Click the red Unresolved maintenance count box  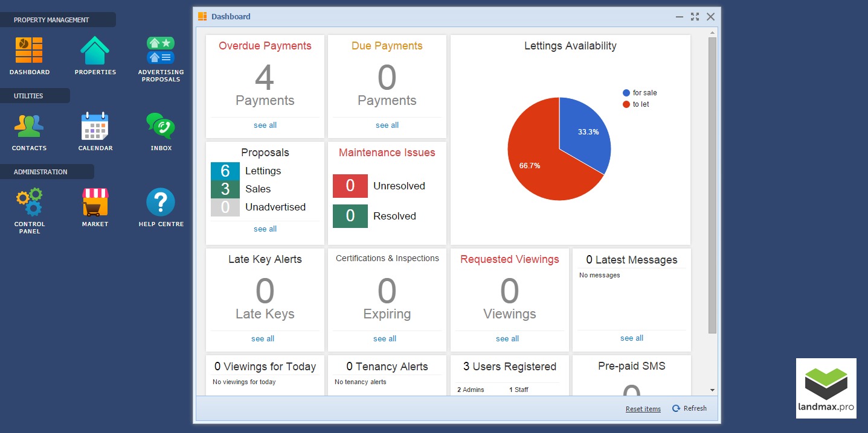(350, 186)
